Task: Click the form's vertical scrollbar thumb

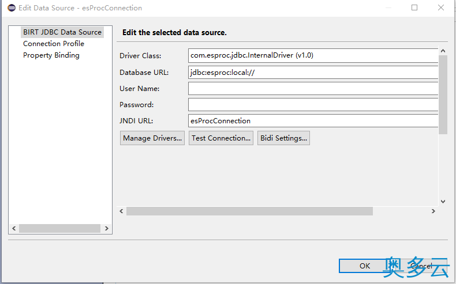Action: pyautogui.click(x=443, y=94)
